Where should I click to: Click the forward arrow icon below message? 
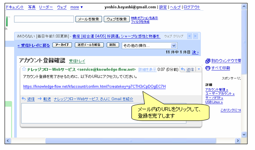coord(40,98)
